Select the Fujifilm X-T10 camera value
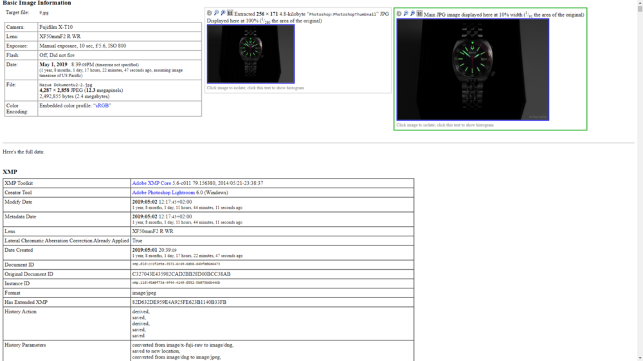Image resolution: width=643 pixels, height=361 pixels. [56, 27]
